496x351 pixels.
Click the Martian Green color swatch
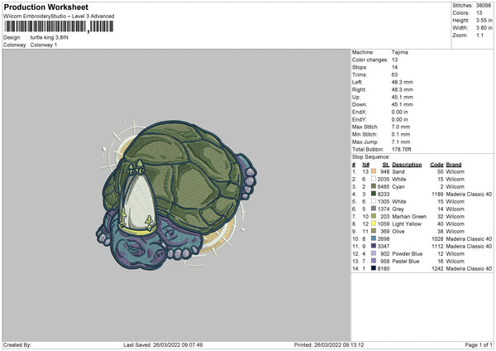tap(374, 216)
